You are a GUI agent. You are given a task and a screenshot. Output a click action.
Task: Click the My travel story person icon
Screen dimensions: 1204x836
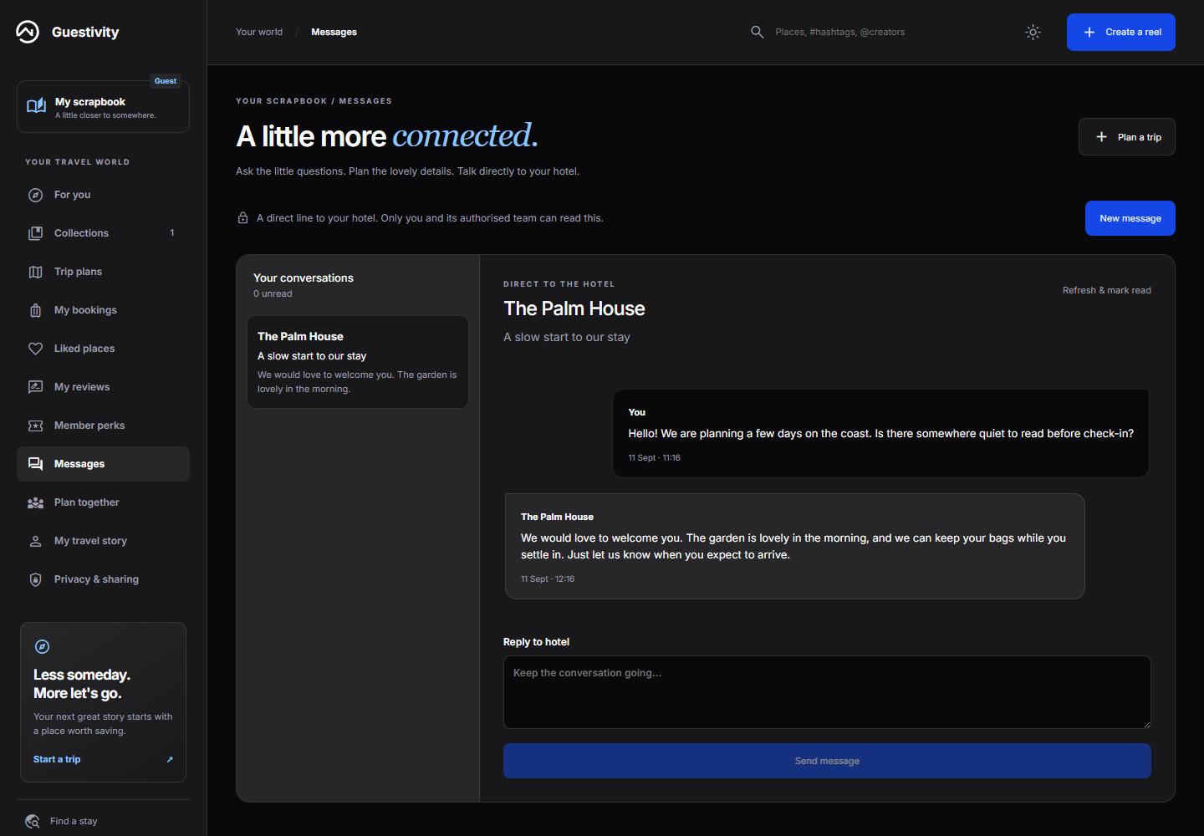(35, 541)
